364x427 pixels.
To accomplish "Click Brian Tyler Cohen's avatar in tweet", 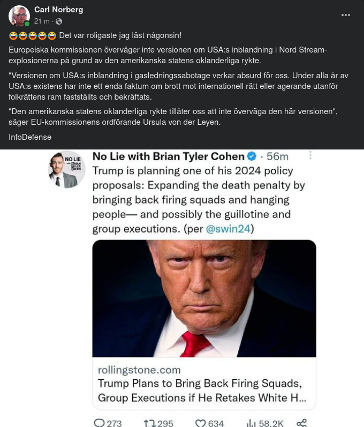I will (x=67, y=169).
